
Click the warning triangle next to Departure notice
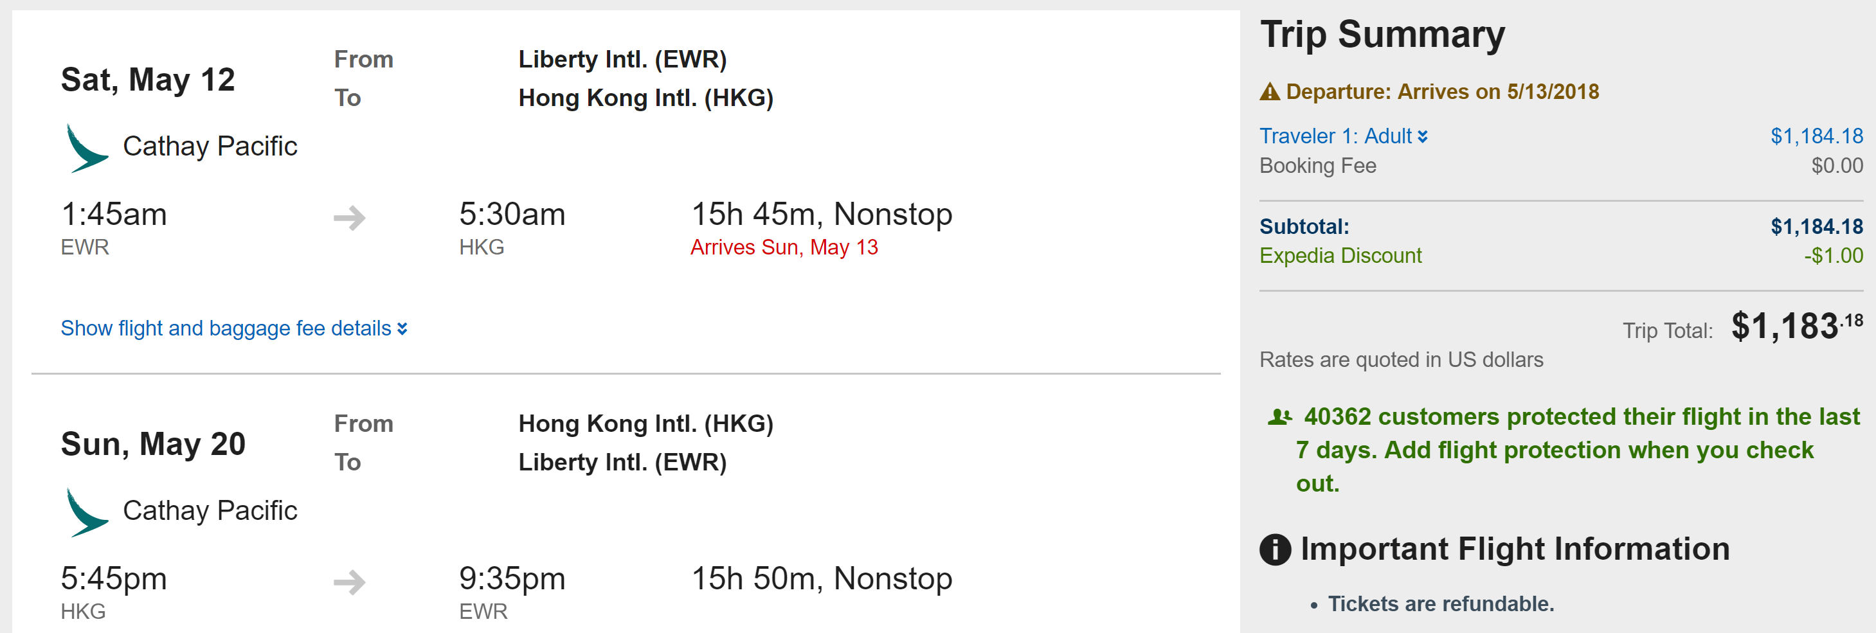click(x=1269, y=92)
